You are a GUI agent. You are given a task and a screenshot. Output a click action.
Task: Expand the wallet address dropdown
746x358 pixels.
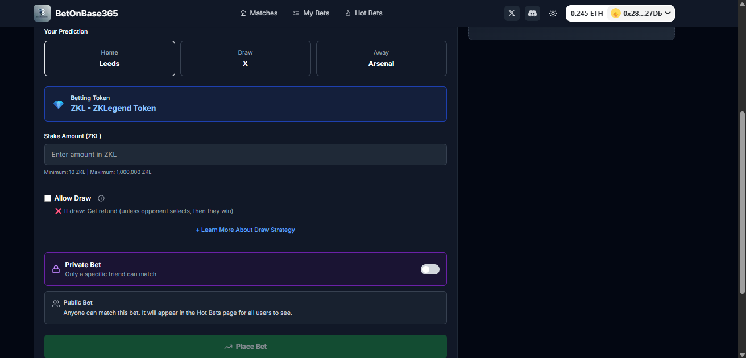tap(668, 13)
